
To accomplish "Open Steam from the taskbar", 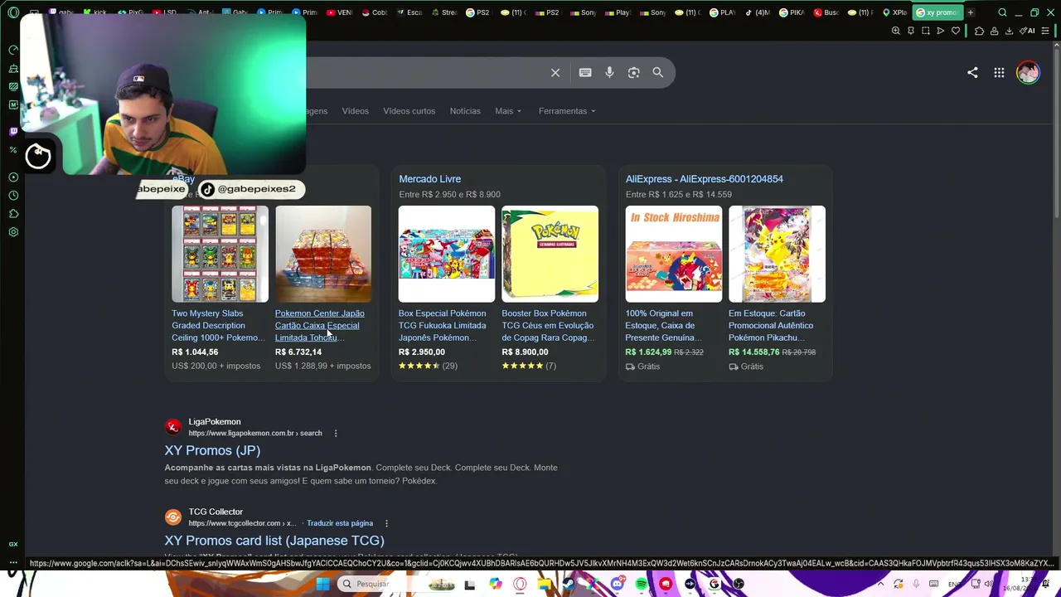I will coord(568,584).
